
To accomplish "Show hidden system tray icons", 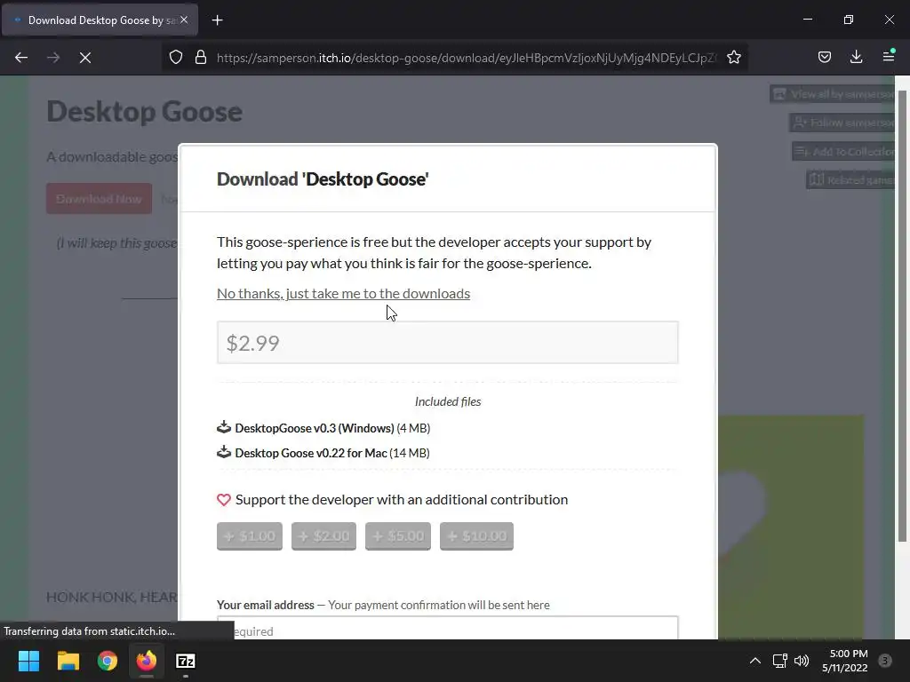I will (x=755, y=661).
